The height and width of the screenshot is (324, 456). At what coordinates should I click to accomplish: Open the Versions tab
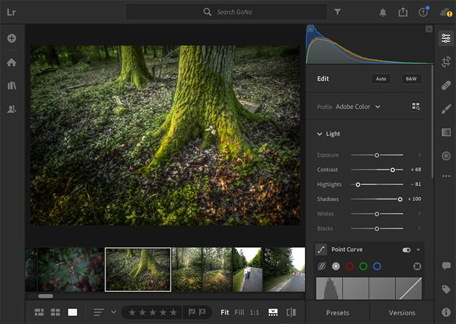(402, 313)
